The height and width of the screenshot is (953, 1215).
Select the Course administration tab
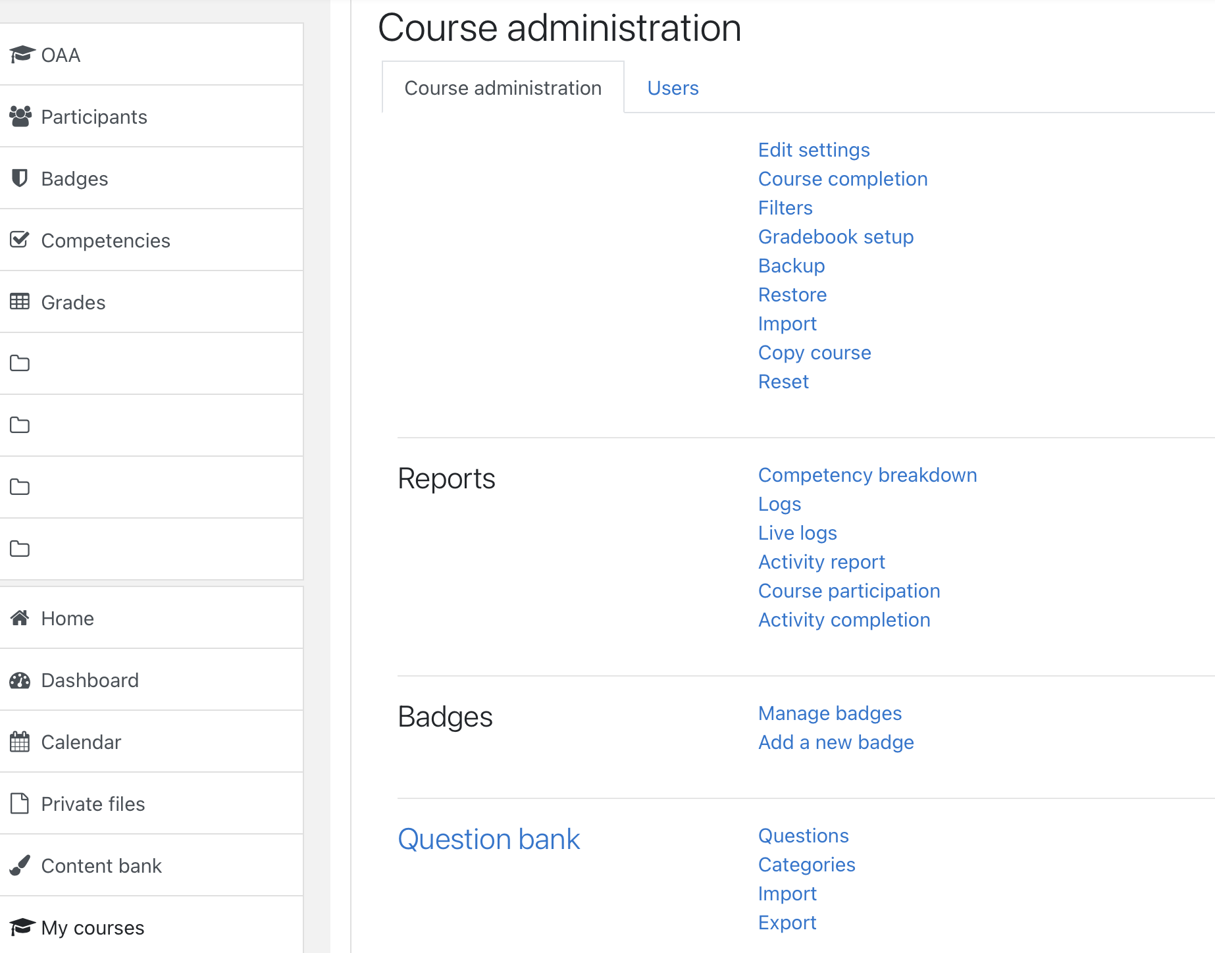pos(503,88)
